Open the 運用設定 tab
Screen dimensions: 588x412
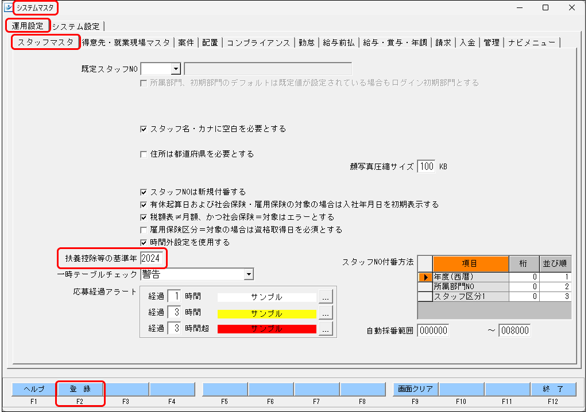pos(28,26)
